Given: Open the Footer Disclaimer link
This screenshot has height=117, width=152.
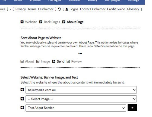Looking at the screenshot, I should (x=93, y=9).
